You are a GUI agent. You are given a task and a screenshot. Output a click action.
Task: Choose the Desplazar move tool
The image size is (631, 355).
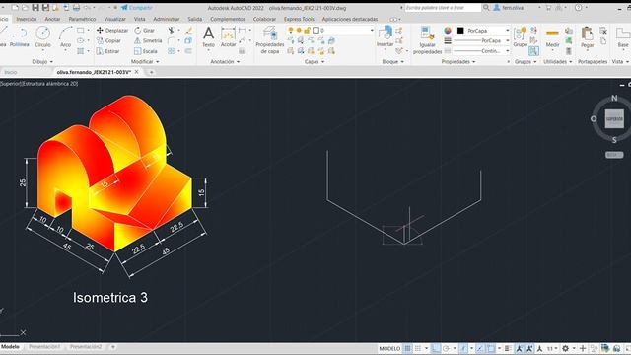tap(112, 31)
